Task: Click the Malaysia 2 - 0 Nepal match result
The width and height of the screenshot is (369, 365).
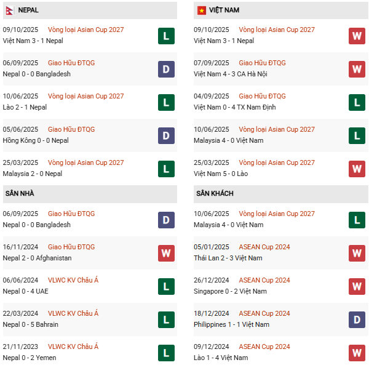Action: click(x=32, y=174)
